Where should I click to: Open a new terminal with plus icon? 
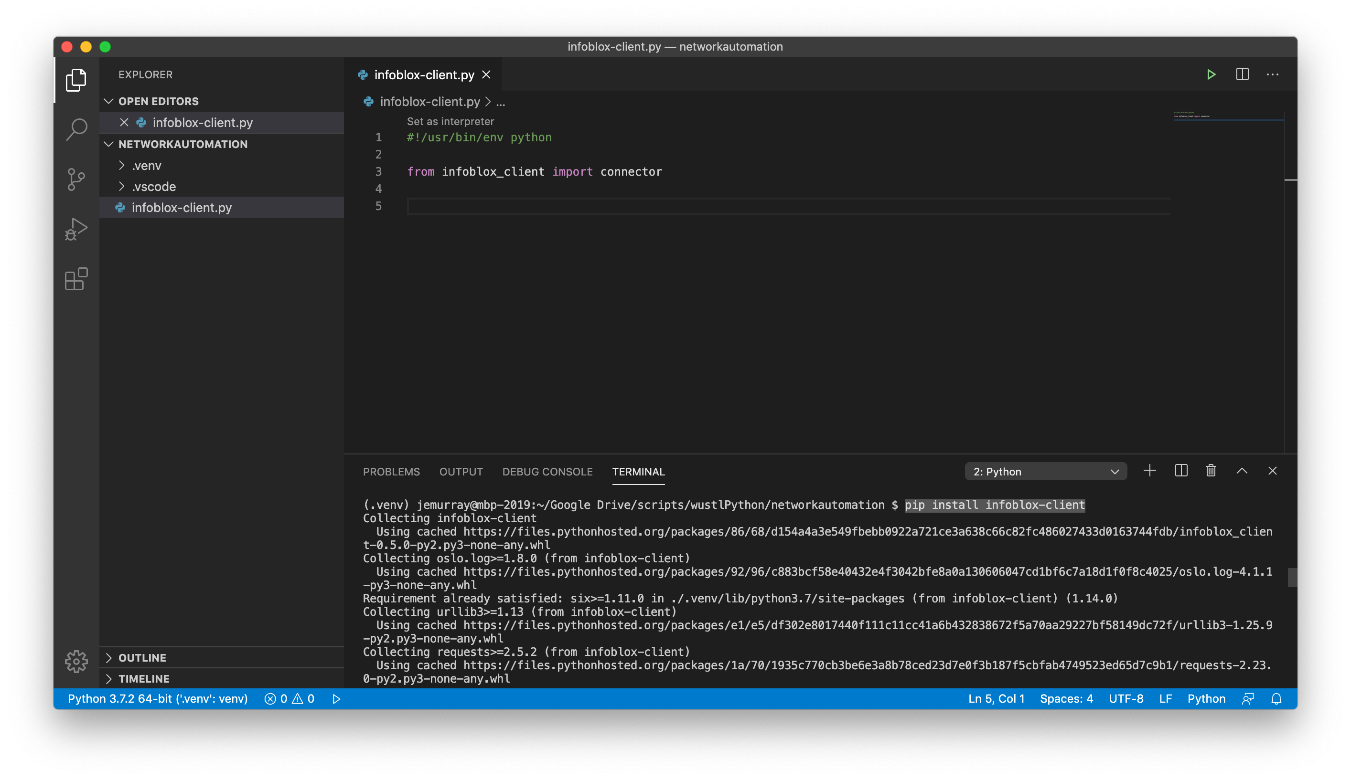1150,471
